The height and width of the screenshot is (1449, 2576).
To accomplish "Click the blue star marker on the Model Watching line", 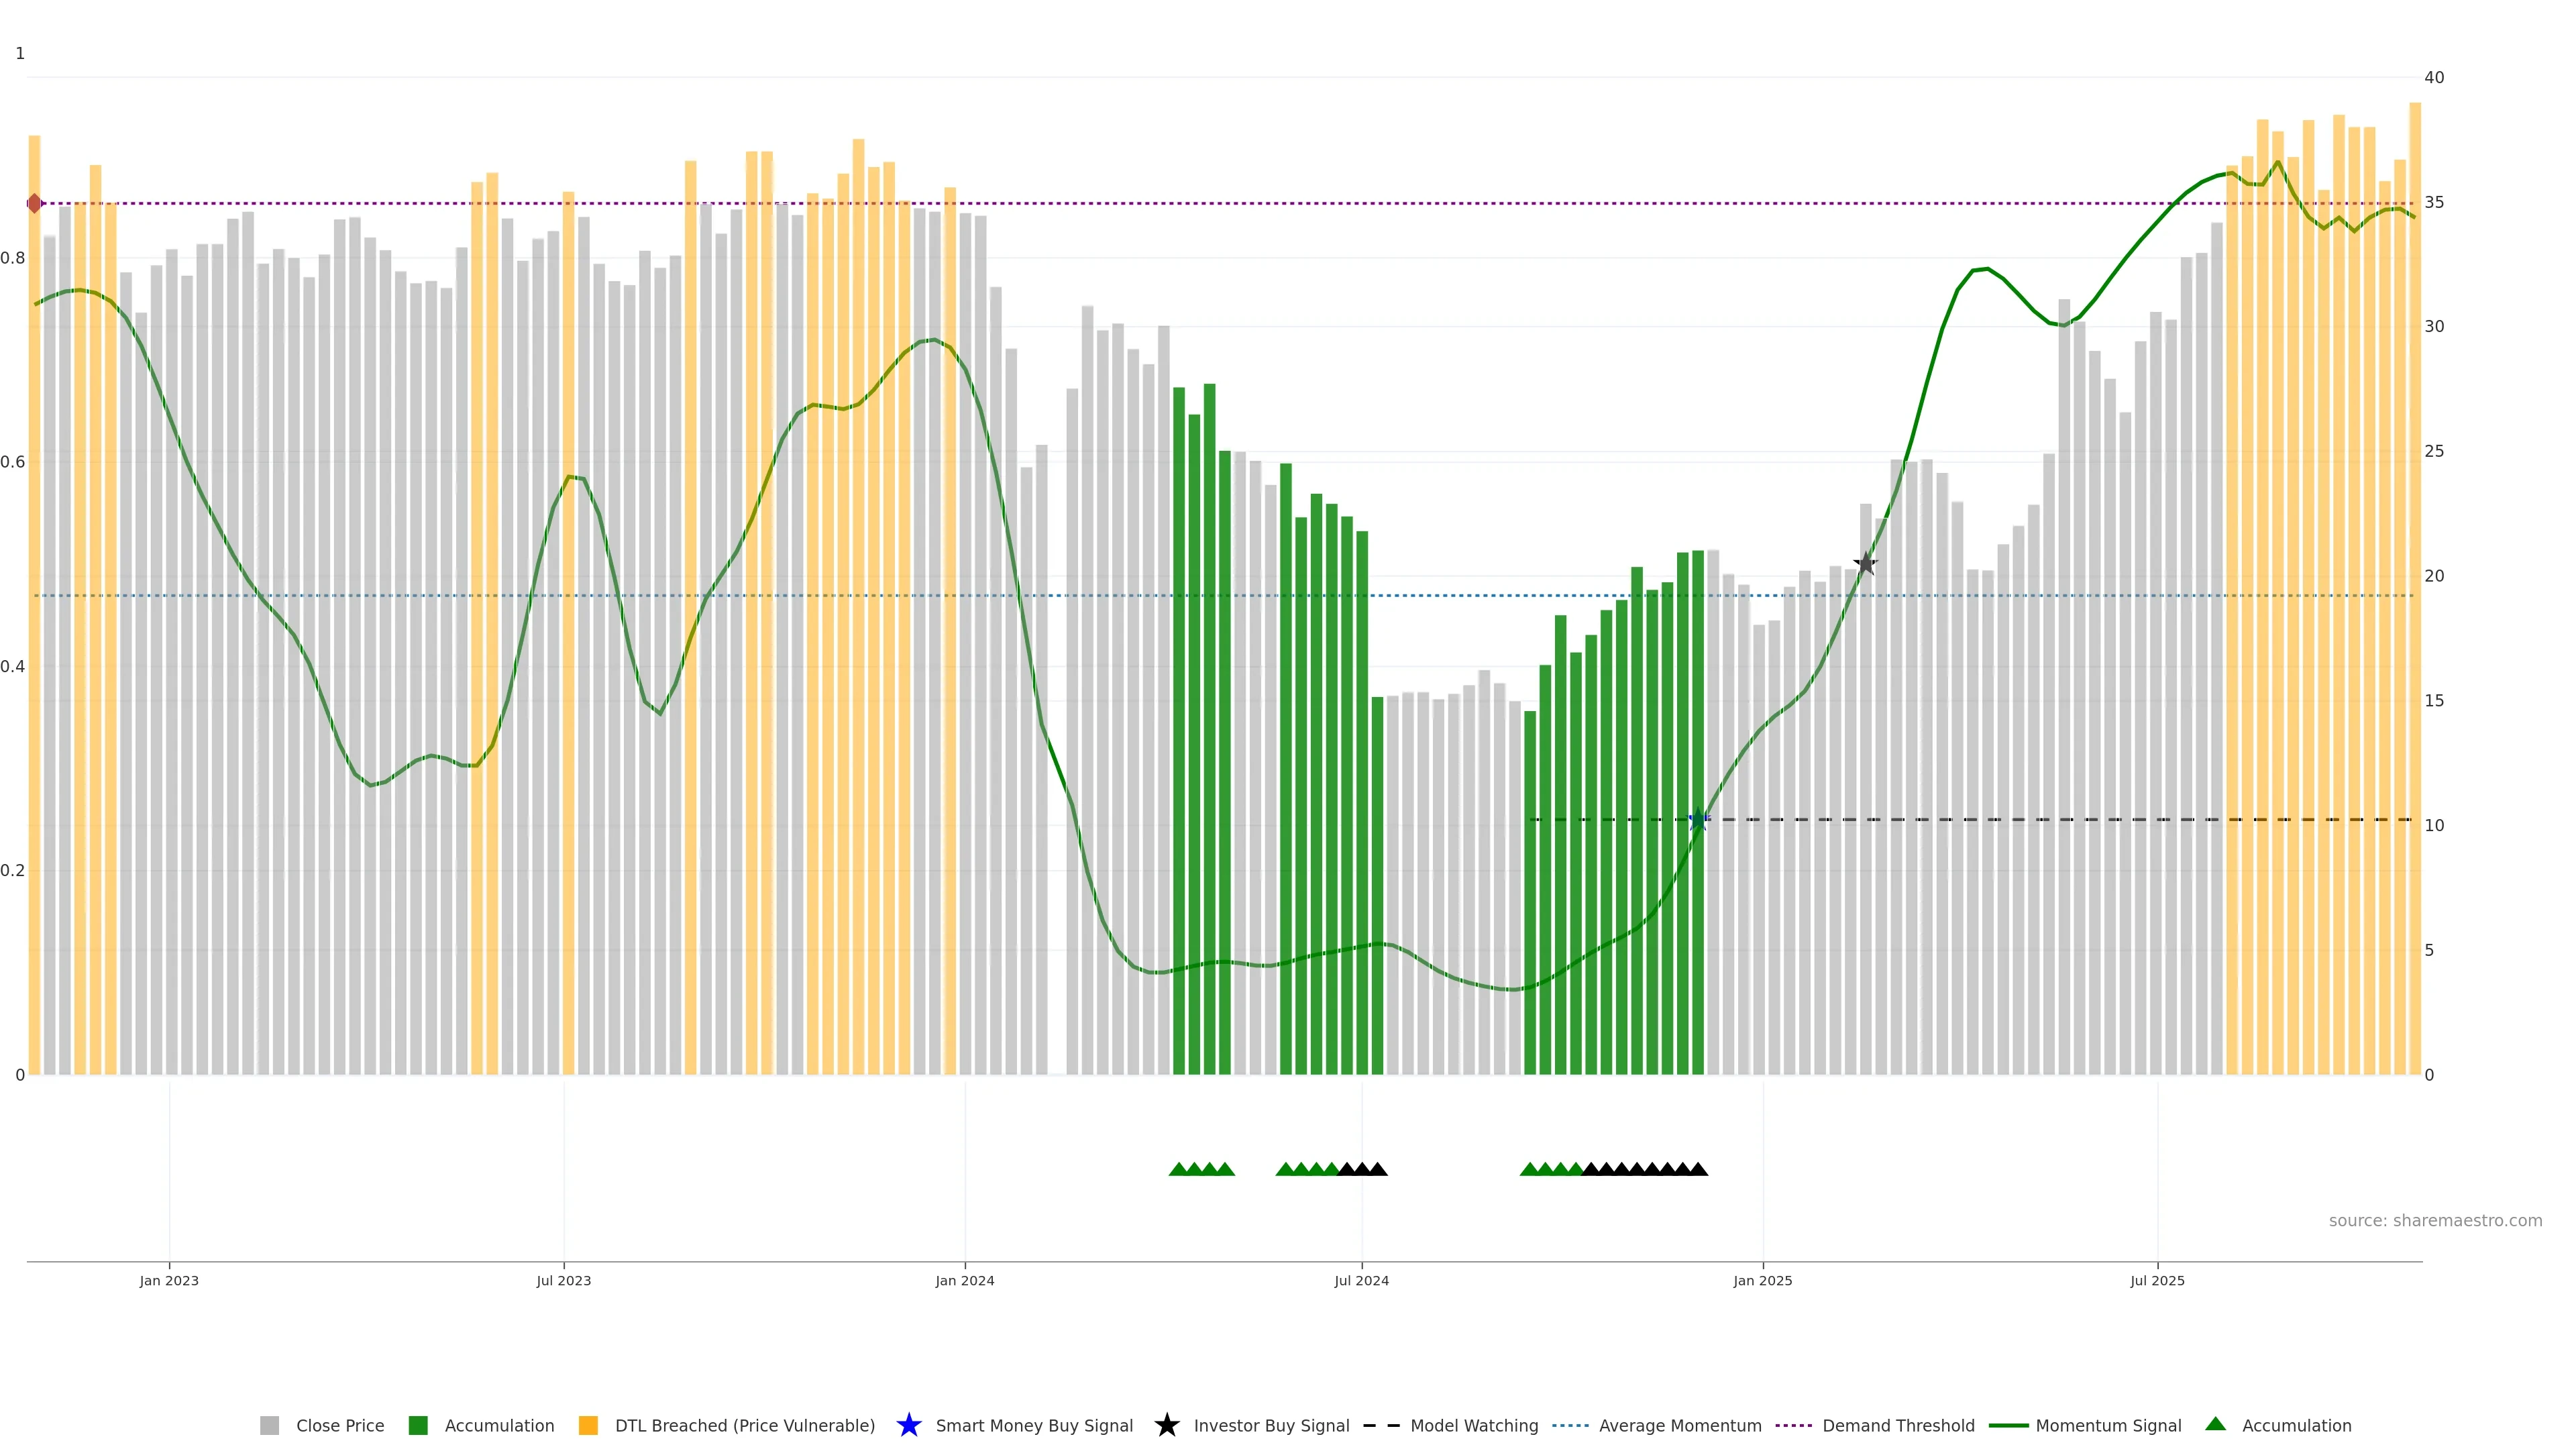I will point(1698,820).
